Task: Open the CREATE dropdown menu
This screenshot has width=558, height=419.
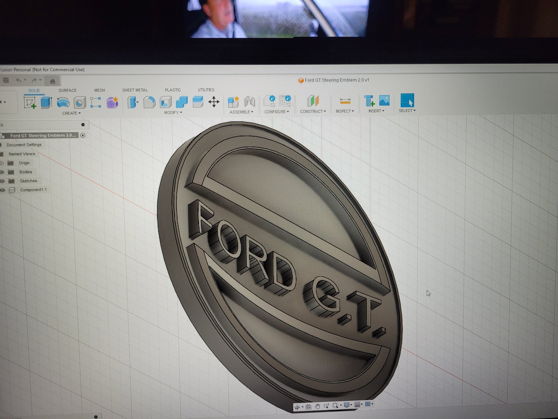Action: point(71,113)
